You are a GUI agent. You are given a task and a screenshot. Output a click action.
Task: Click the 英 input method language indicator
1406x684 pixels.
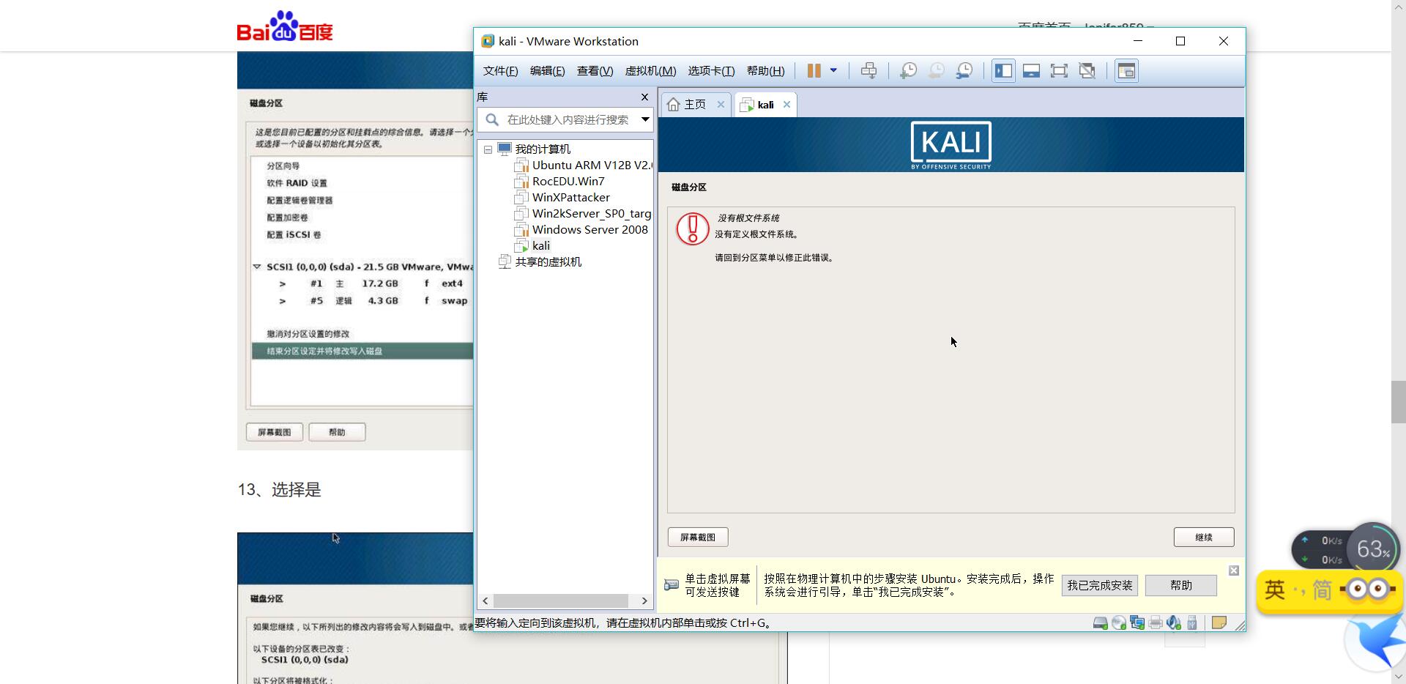tap(1274, 590)
